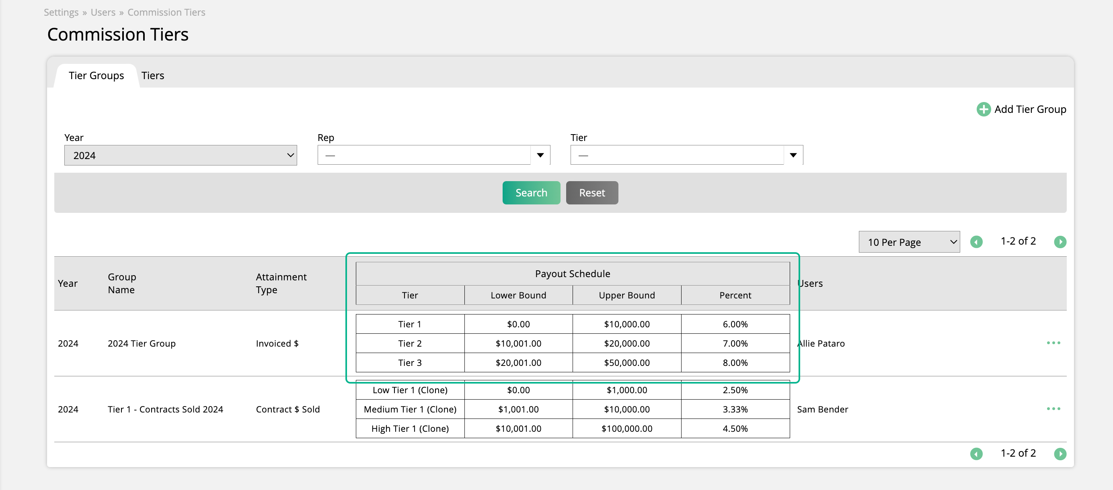Open three-dot menu for 2024 Tier Group
The width and height of the screenshot is (1113, 490).
(1053, 343)
